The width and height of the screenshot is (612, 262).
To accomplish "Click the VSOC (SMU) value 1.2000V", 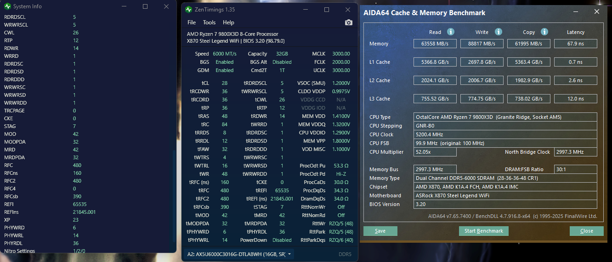I will [341, 83].
